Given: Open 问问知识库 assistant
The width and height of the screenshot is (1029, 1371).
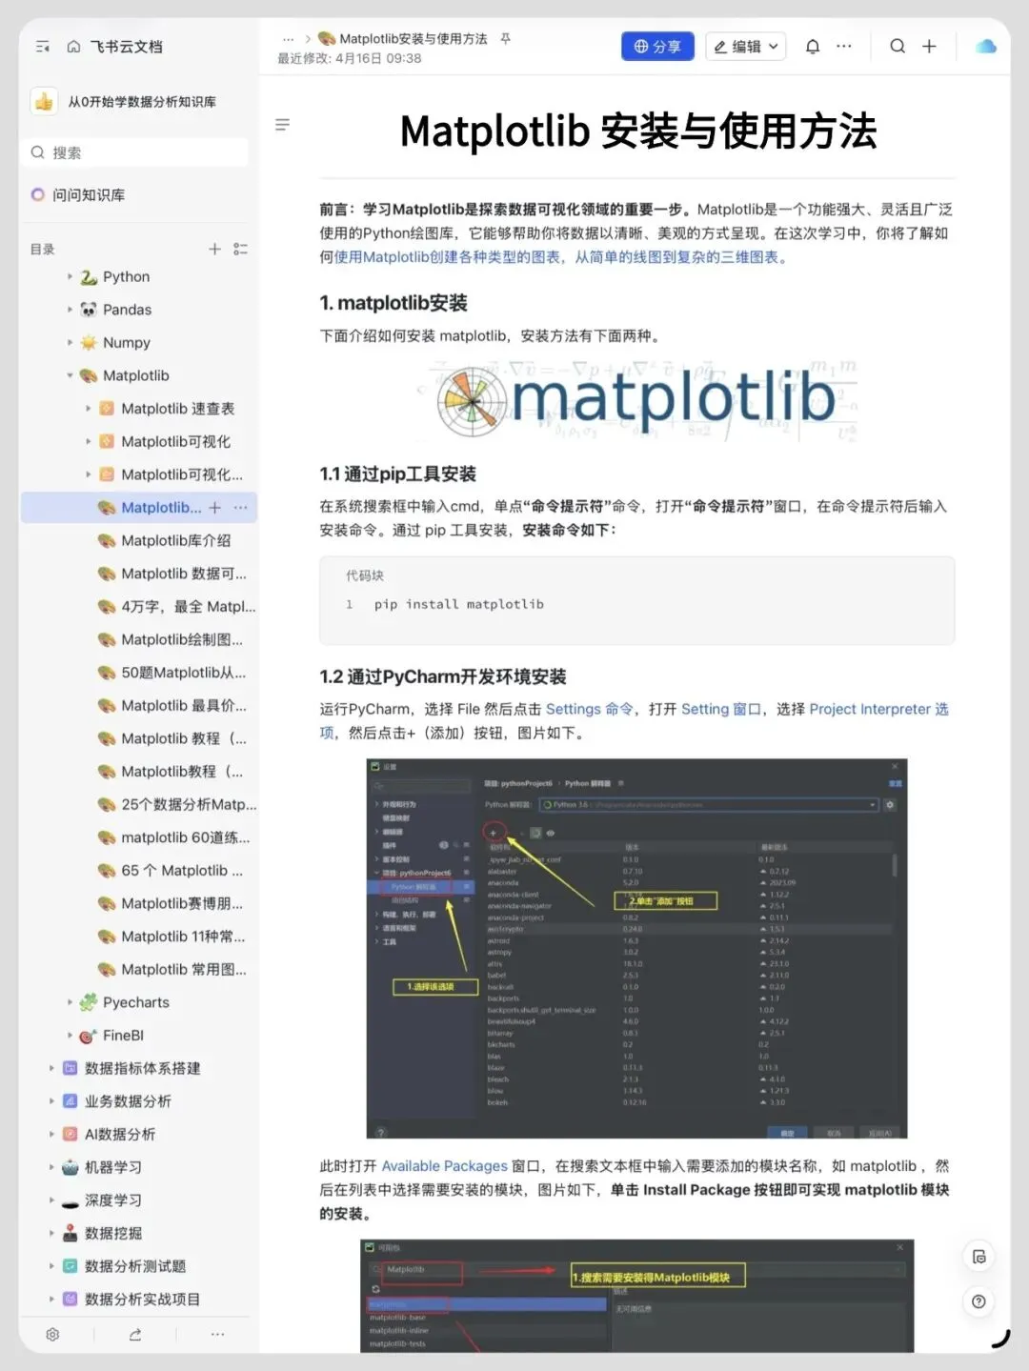Looking at the screenshot, I should coord(89,194).
